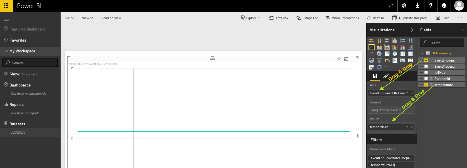Collapse the tblTelemetry table tree
This screenshot has height=168, width=467.
(422, 53)
